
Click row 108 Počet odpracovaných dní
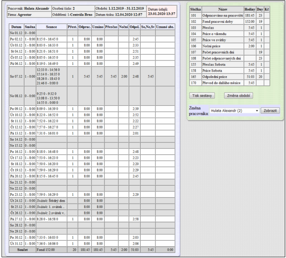coord(230,59)
